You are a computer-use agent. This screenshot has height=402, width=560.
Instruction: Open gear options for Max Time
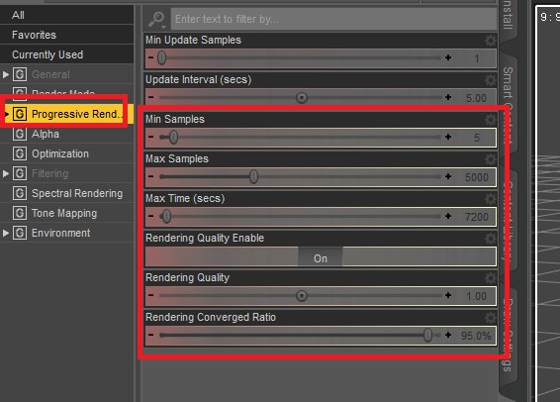pyautogui.click(x=491, y=199)
